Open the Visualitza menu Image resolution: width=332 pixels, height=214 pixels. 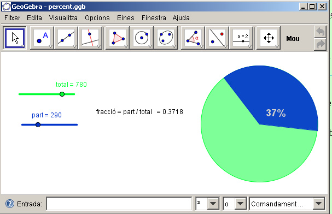pos(63,18)
